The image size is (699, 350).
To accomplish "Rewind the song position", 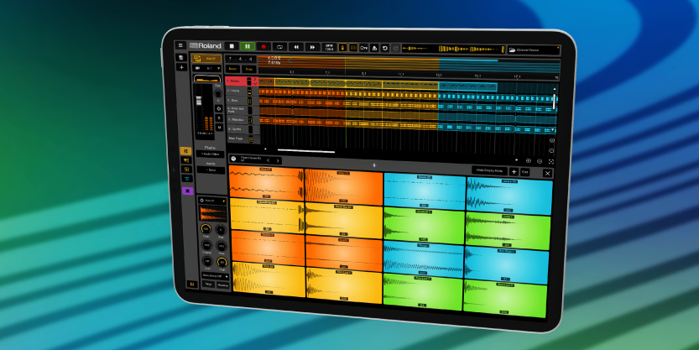I will click(x=296, y=47).
